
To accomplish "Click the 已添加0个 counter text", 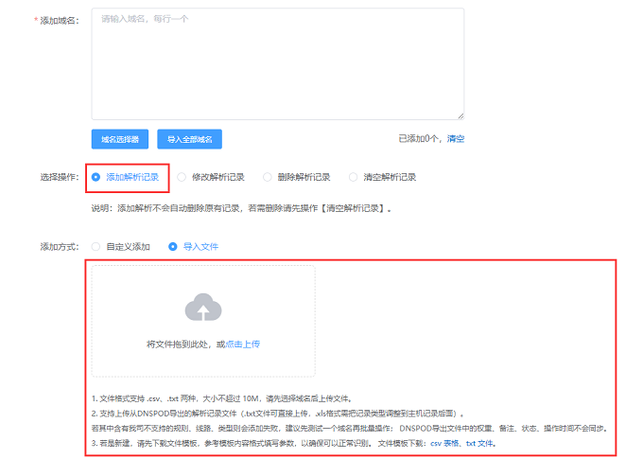I will [419, 139].
